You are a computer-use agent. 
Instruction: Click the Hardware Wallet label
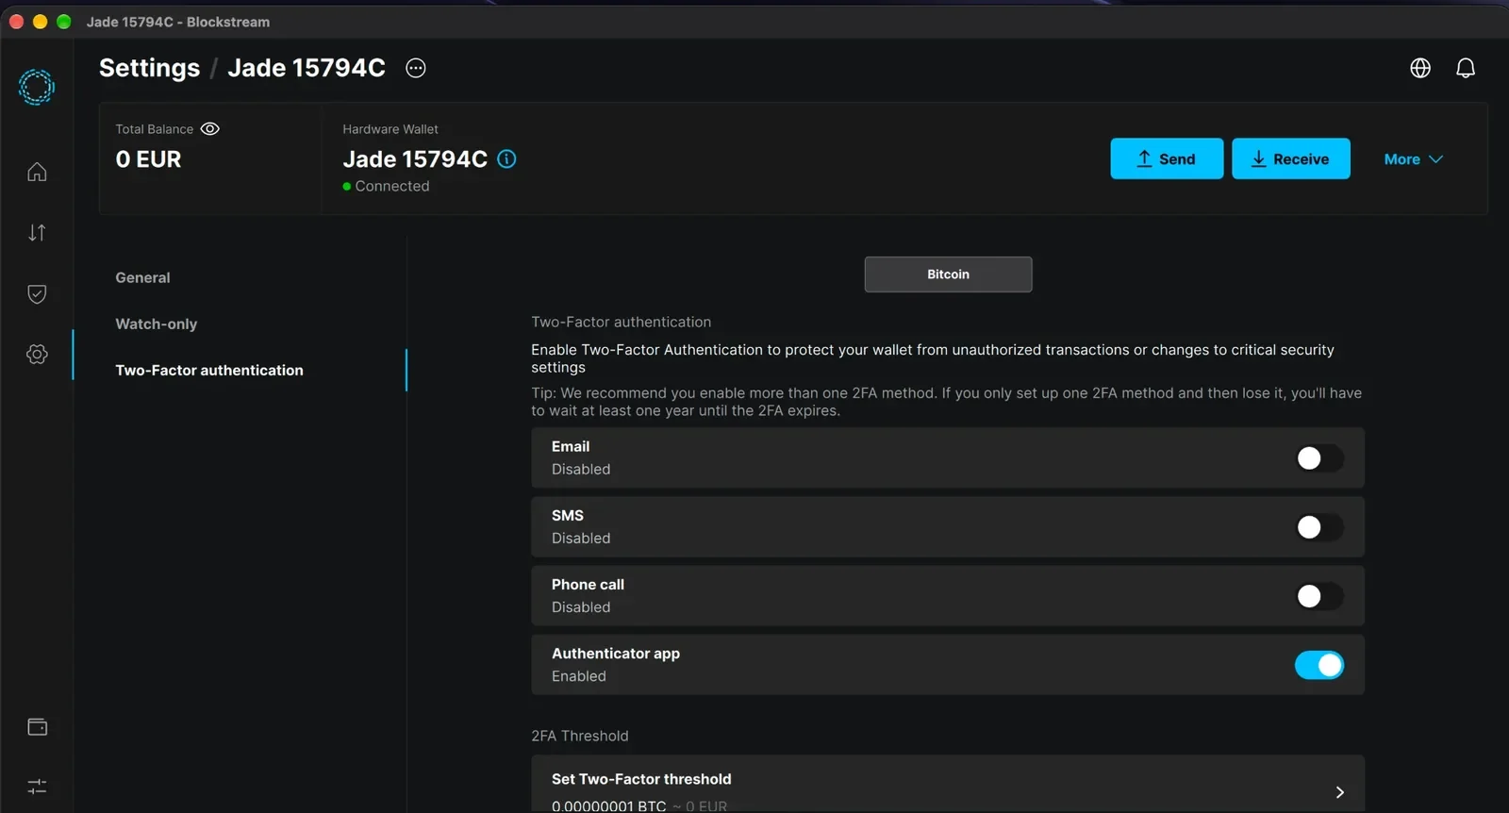[390, 129]
